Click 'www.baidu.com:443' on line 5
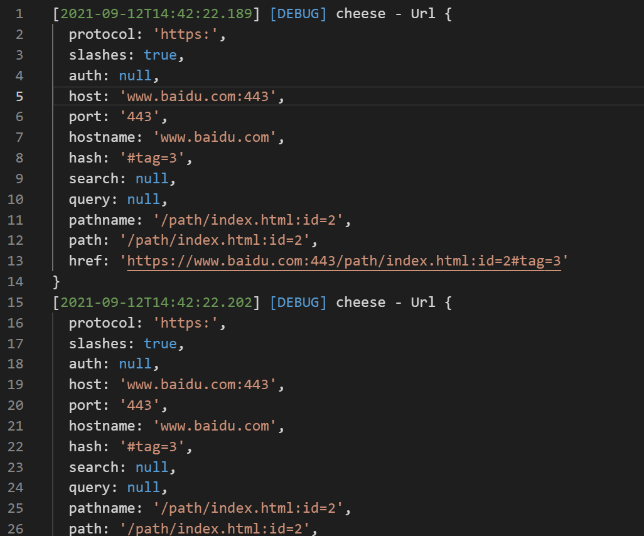644x536 pixels. (198, 97)
